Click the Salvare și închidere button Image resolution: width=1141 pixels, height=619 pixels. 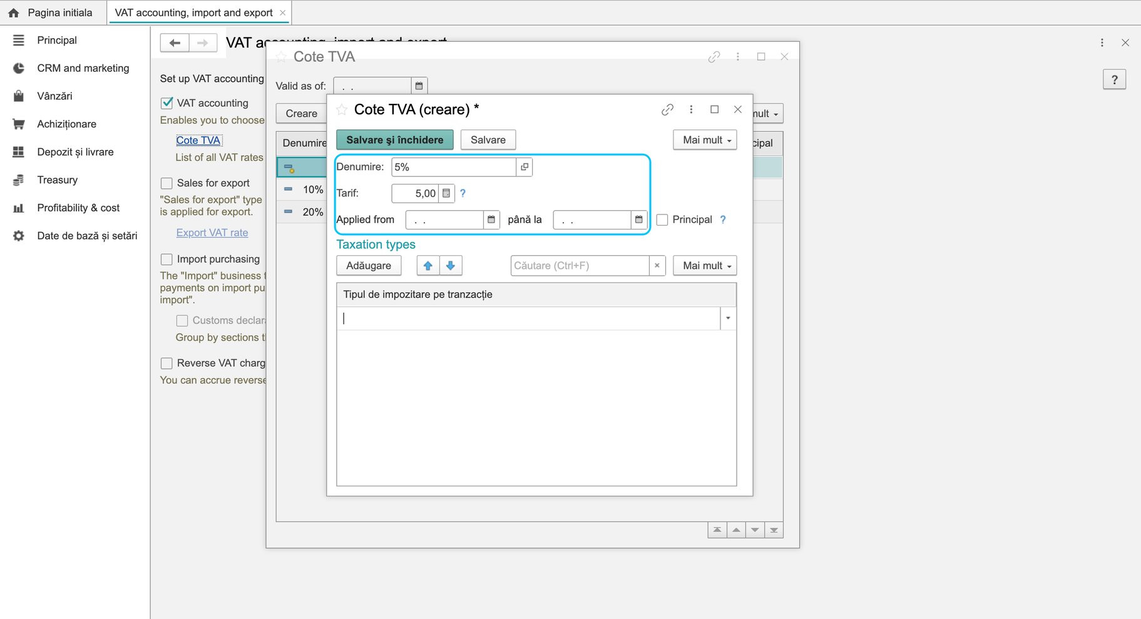[x=395, y=140]
